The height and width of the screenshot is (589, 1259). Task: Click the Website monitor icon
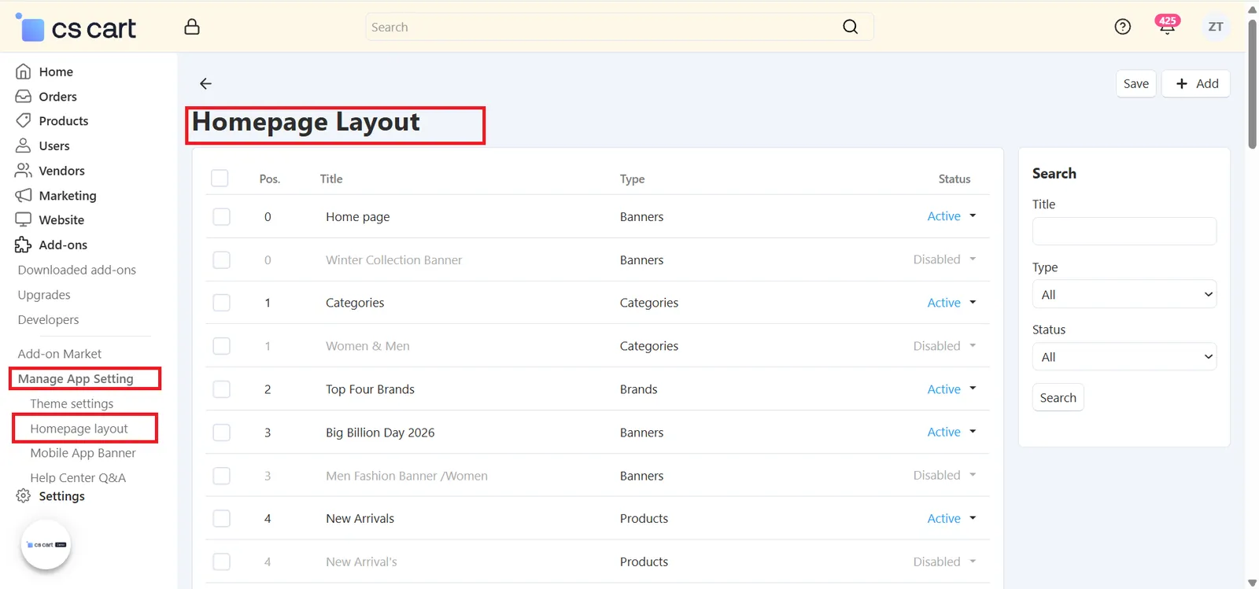(x=24, y=219)
